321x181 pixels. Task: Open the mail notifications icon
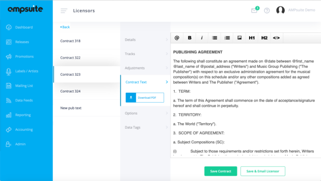pos(254,10)
